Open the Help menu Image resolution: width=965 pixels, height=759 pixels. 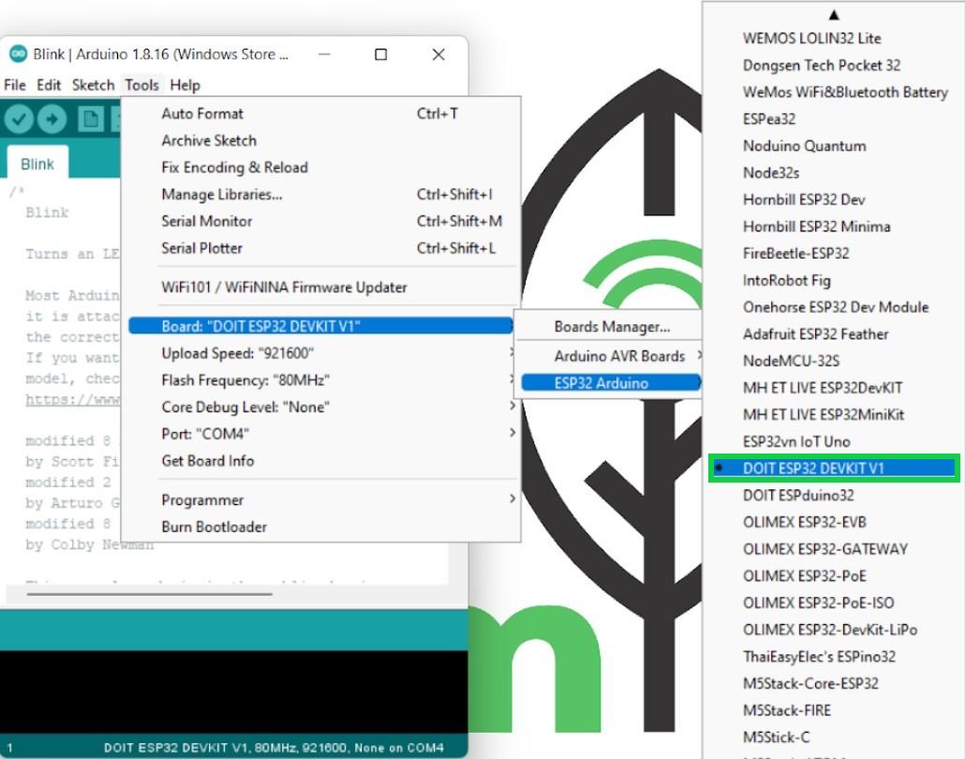pos(186,84)
